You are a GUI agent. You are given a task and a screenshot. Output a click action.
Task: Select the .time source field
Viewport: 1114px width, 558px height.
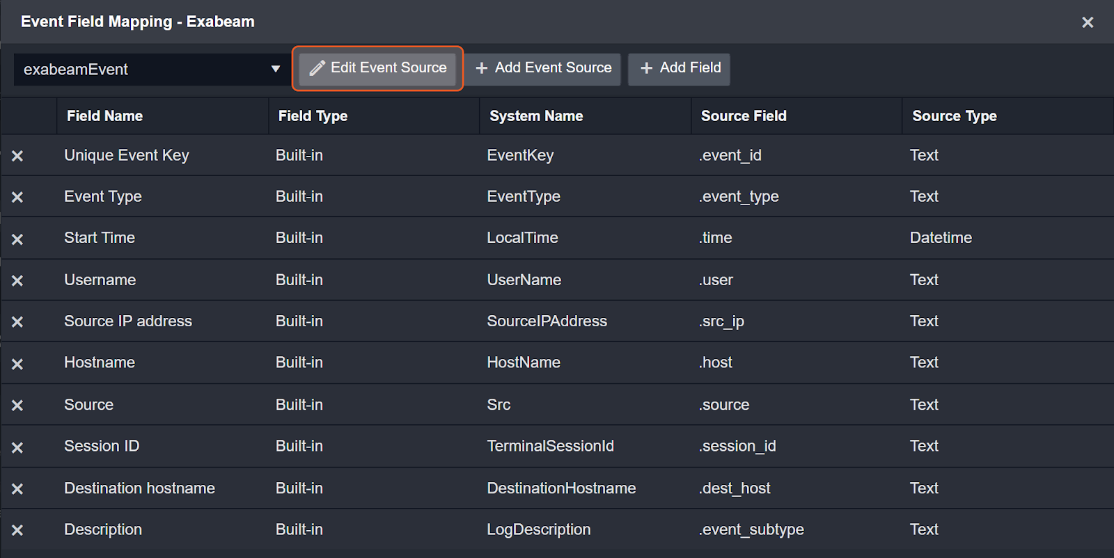pos(715,237)
